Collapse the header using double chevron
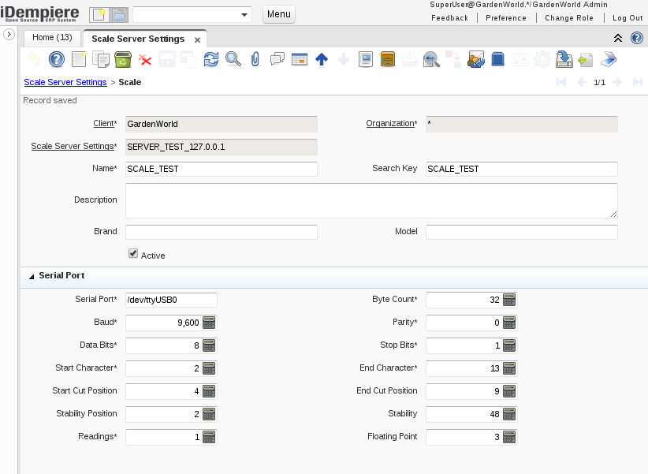Screen dimensions: 648x474 (x=618, y=38)
